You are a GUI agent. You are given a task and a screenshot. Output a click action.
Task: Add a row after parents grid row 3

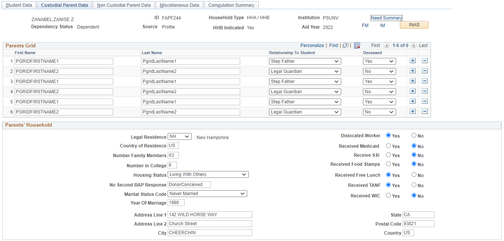click(x=412, y=81)
